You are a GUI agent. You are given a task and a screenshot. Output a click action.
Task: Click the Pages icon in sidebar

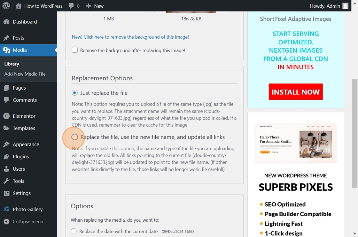tap(6, 88)
